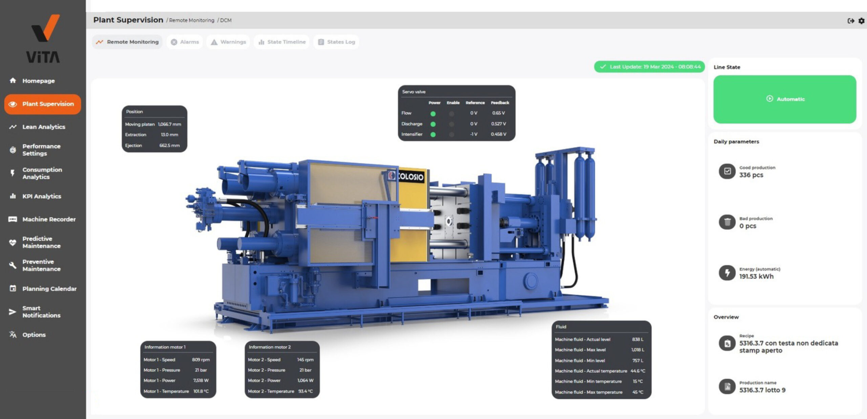Click the Options language icon
Screen dimensions: 867x419
coord(13,335)
